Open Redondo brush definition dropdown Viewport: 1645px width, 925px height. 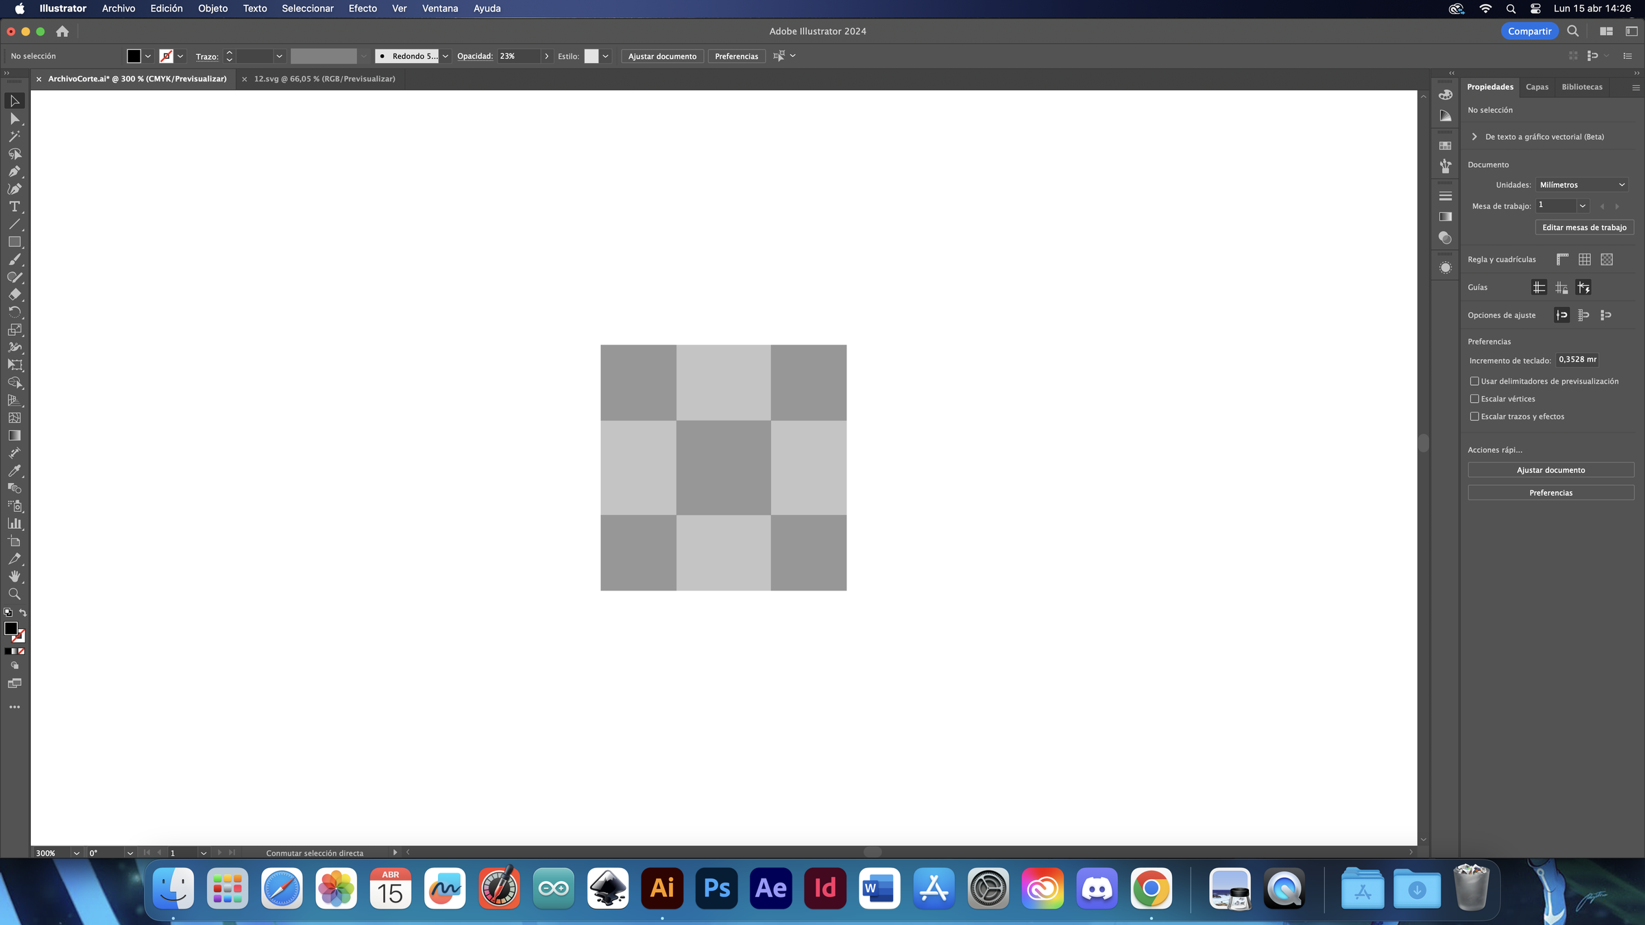click(446, 56)
